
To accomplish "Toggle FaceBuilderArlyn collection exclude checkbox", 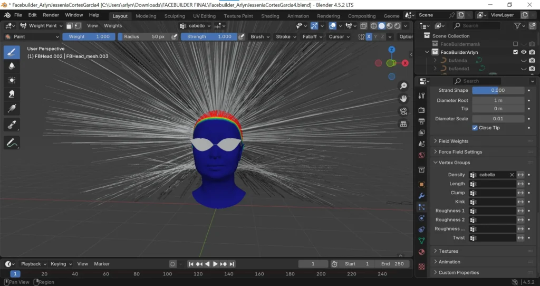I will point(515,52).
